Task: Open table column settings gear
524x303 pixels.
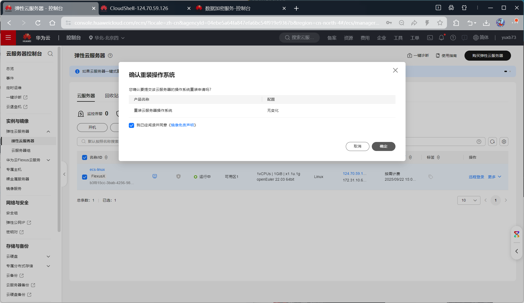Action: (x=504, y=141)
